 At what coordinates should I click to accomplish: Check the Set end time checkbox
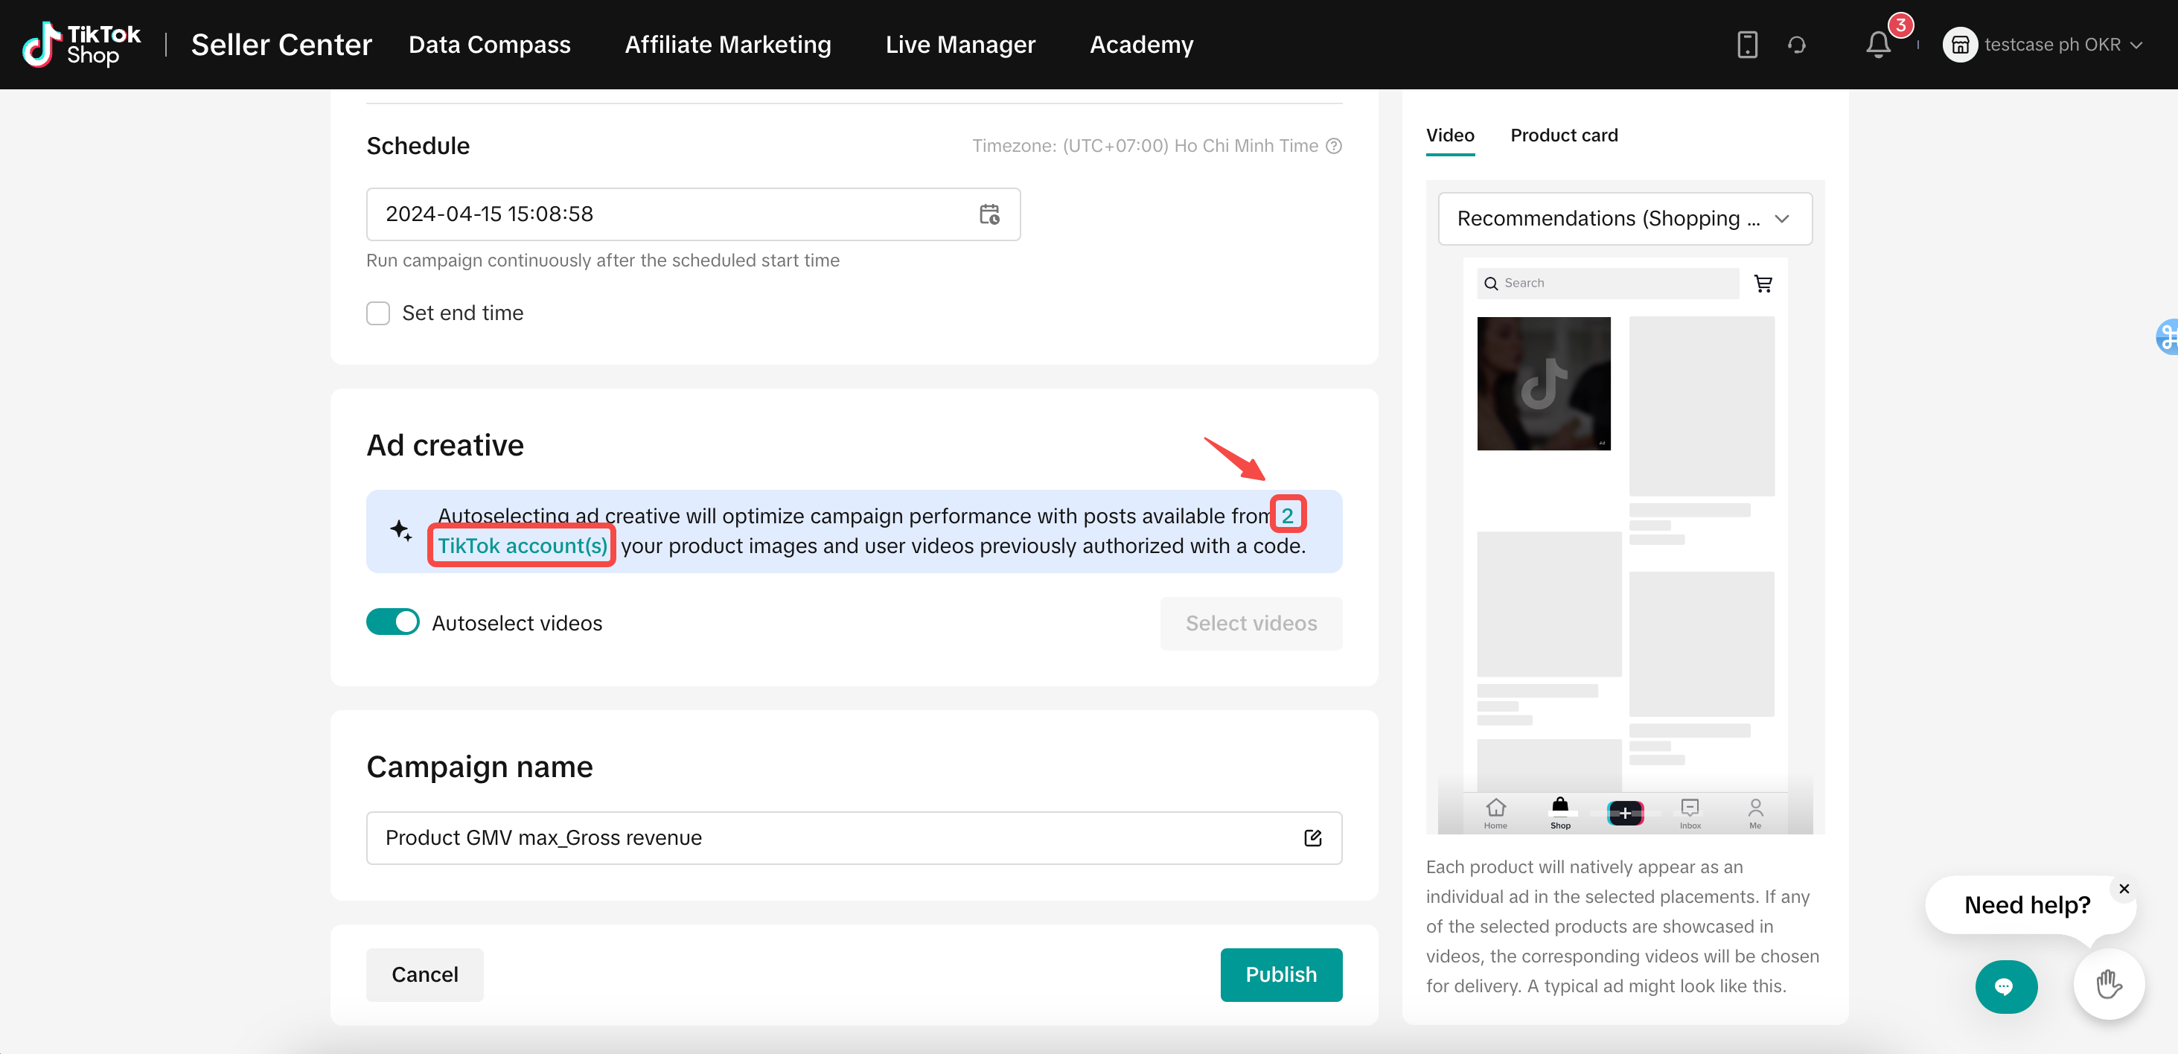378,313
